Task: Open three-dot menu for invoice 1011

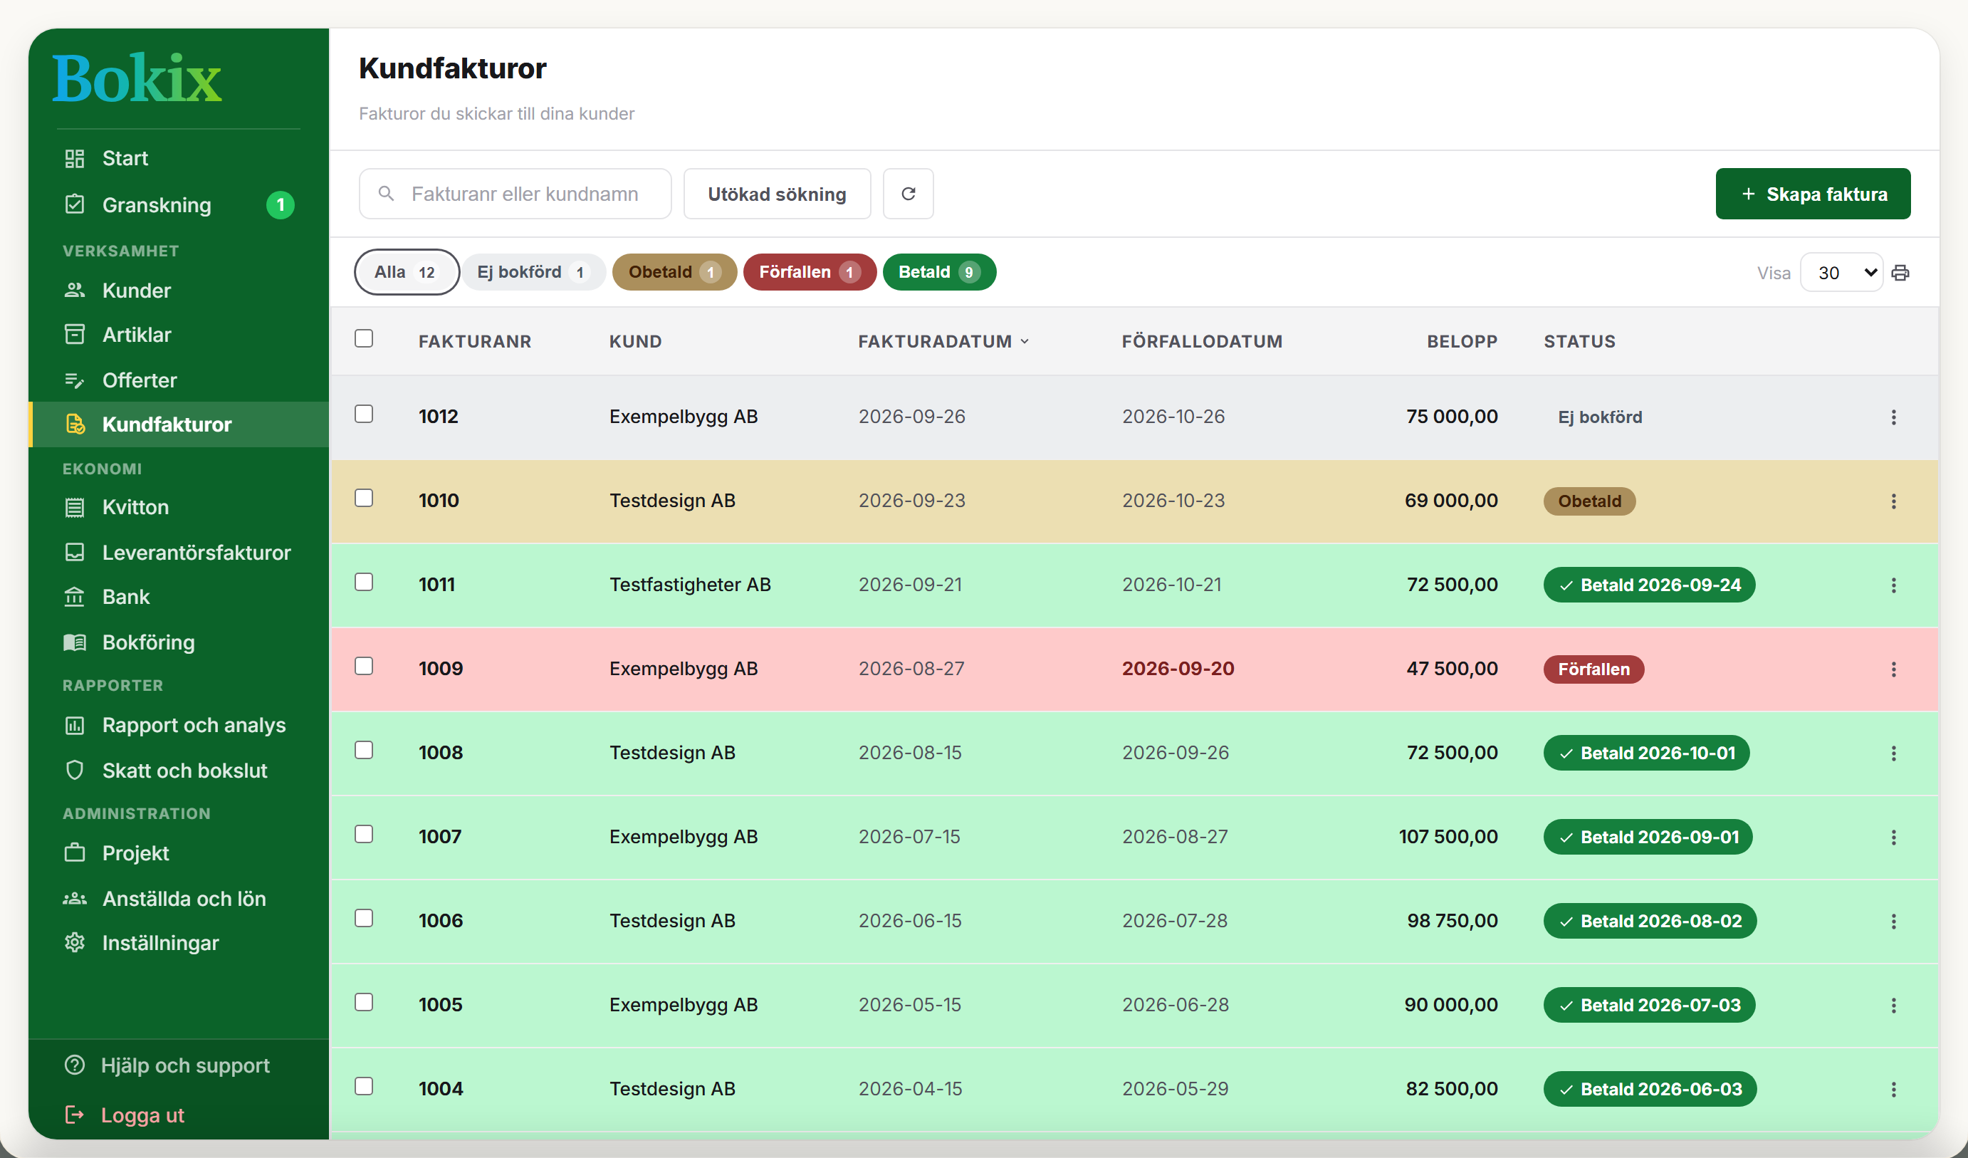Action: [1893, 585]
